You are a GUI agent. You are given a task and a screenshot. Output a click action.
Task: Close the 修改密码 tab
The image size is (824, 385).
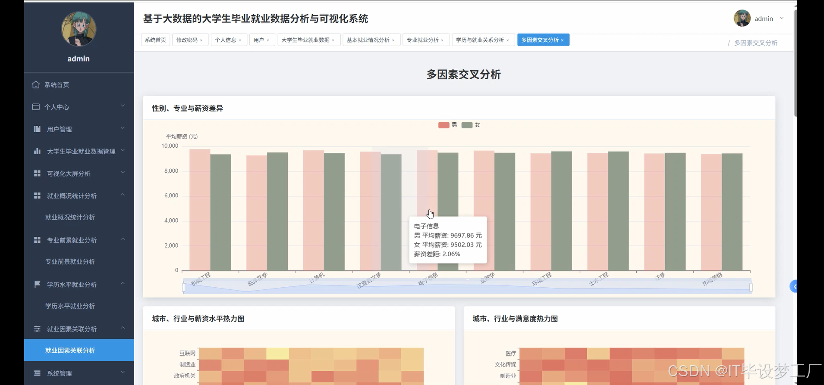[x=201, y=40]
